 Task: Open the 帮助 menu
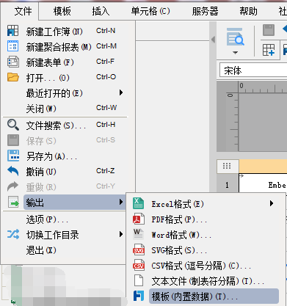(x=248, y=11)
